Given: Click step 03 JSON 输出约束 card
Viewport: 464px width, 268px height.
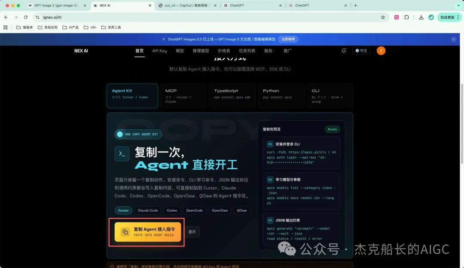Looking at the screenshot, I should point(301,229).
